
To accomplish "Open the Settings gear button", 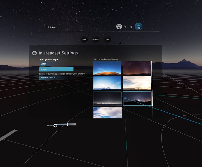I will 119,27.
